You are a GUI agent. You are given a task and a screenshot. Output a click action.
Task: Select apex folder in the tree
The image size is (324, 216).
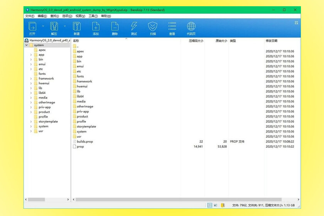(42, 50)
